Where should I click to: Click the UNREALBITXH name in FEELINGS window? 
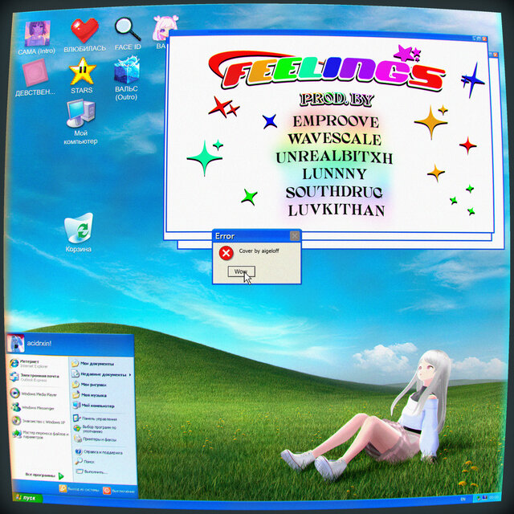click(x=334, y=157)
